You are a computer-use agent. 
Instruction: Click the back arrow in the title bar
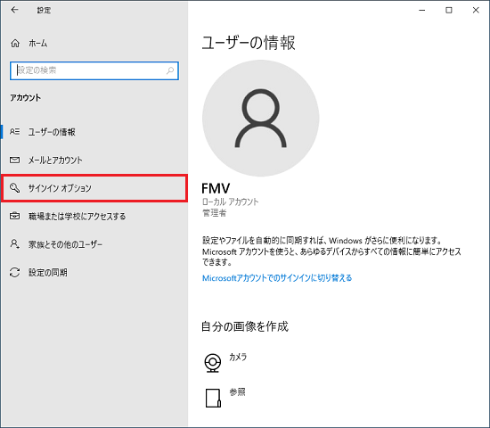(14, 10)
